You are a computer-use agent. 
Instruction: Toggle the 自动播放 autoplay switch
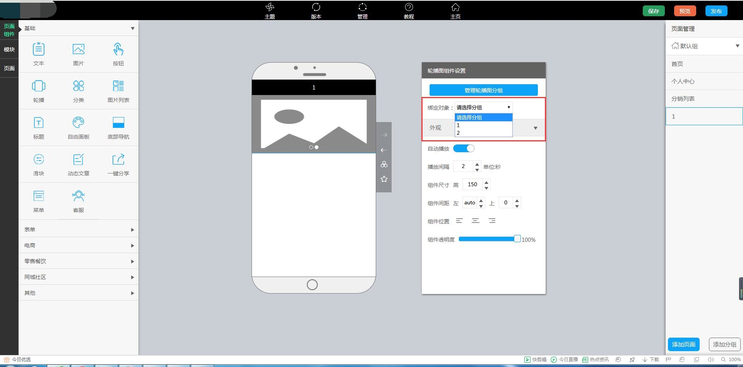(464, 149)
